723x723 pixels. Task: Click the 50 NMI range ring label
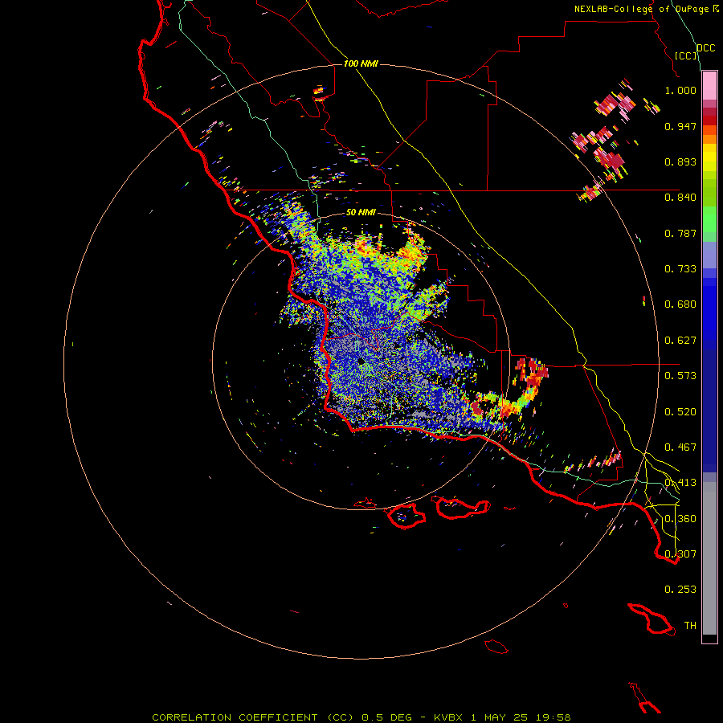pyautogui.click(x=361, y=213)
